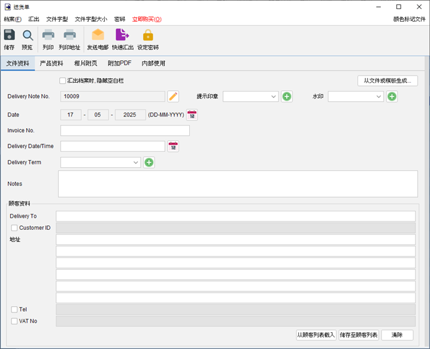Open the 密码 menu
This screenshot has width=430, height=349.
pos(119,19)
